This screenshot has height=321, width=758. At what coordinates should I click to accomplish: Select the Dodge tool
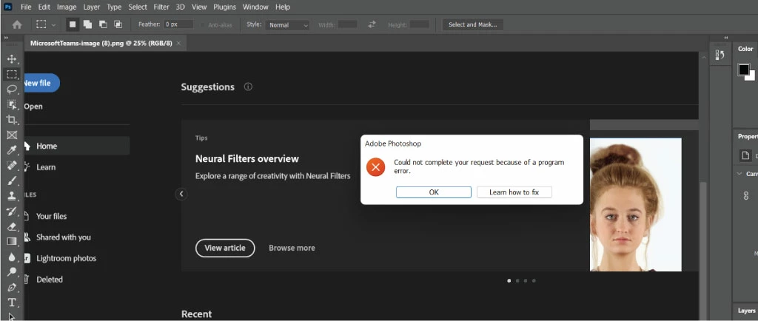pos(12,271)
